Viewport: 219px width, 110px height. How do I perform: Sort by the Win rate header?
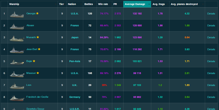click(x=103, y=4)
